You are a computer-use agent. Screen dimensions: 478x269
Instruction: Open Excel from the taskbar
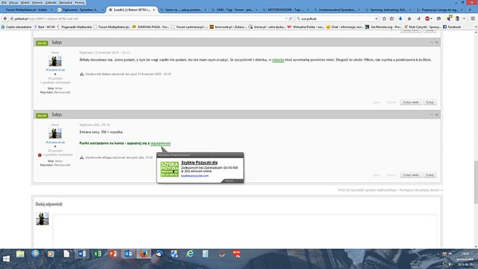click(x=97, y=255)
